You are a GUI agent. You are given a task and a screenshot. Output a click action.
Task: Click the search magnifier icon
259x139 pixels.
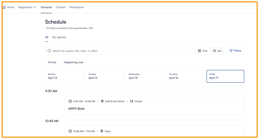click(x=49, y=51)
